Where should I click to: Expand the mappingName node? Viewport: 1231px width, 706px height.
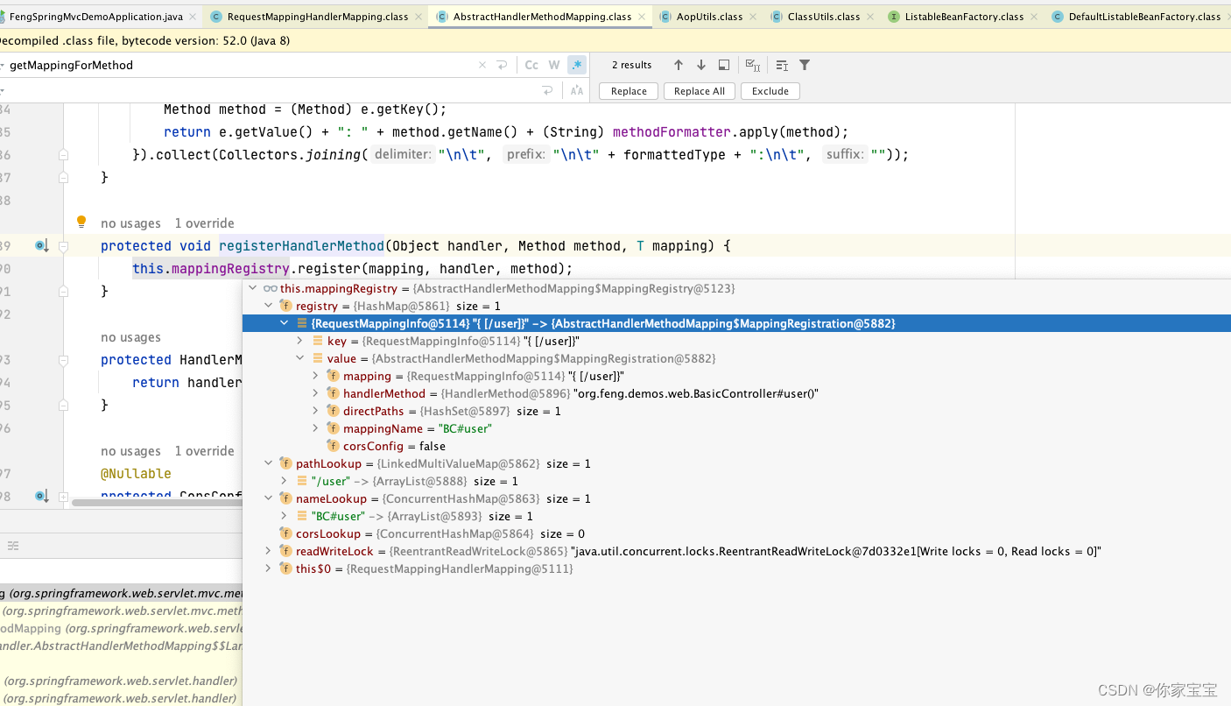click(316, 428)
